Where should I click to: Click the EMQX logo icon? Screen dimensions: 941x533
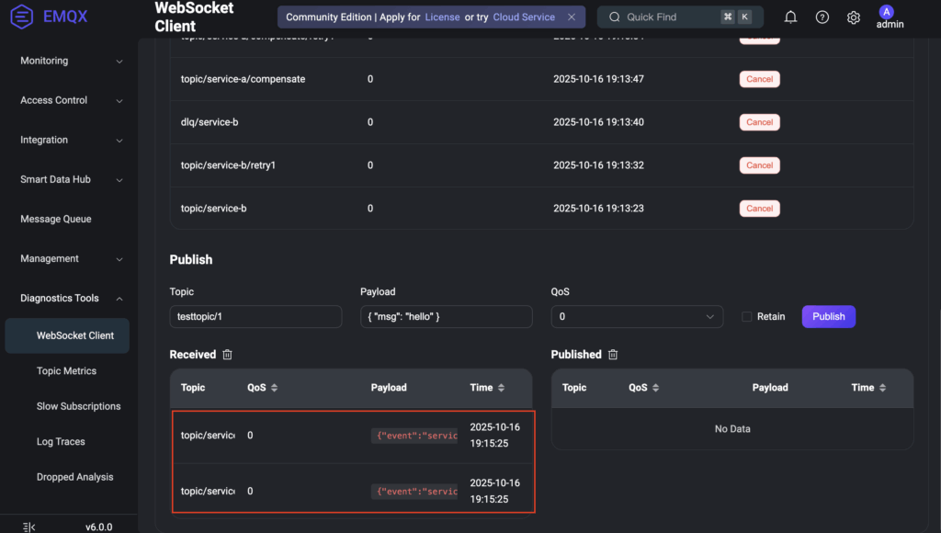pyautogui.click(x=22, y=17)
